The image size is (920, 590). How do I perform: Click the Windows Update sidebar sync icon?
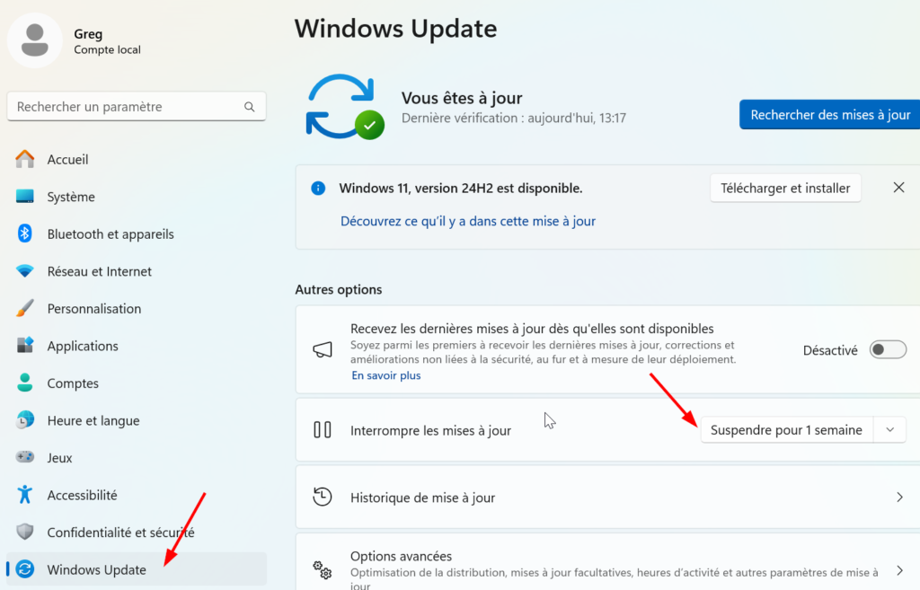24,568
